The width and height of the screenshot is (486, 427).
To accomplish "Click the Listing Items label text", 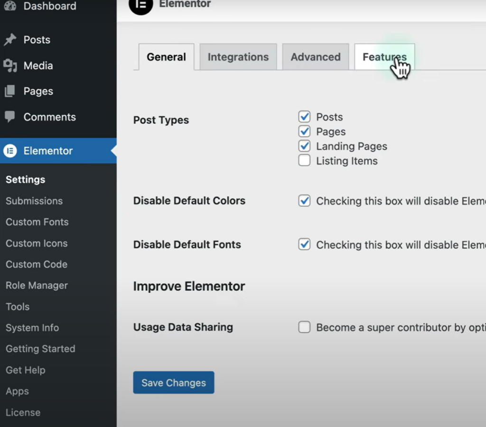I will point(347,161).
